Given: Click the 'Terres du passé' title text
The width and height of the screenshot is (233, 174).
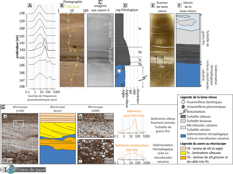Looking at the screenshot, I should [x=31, y=170].
